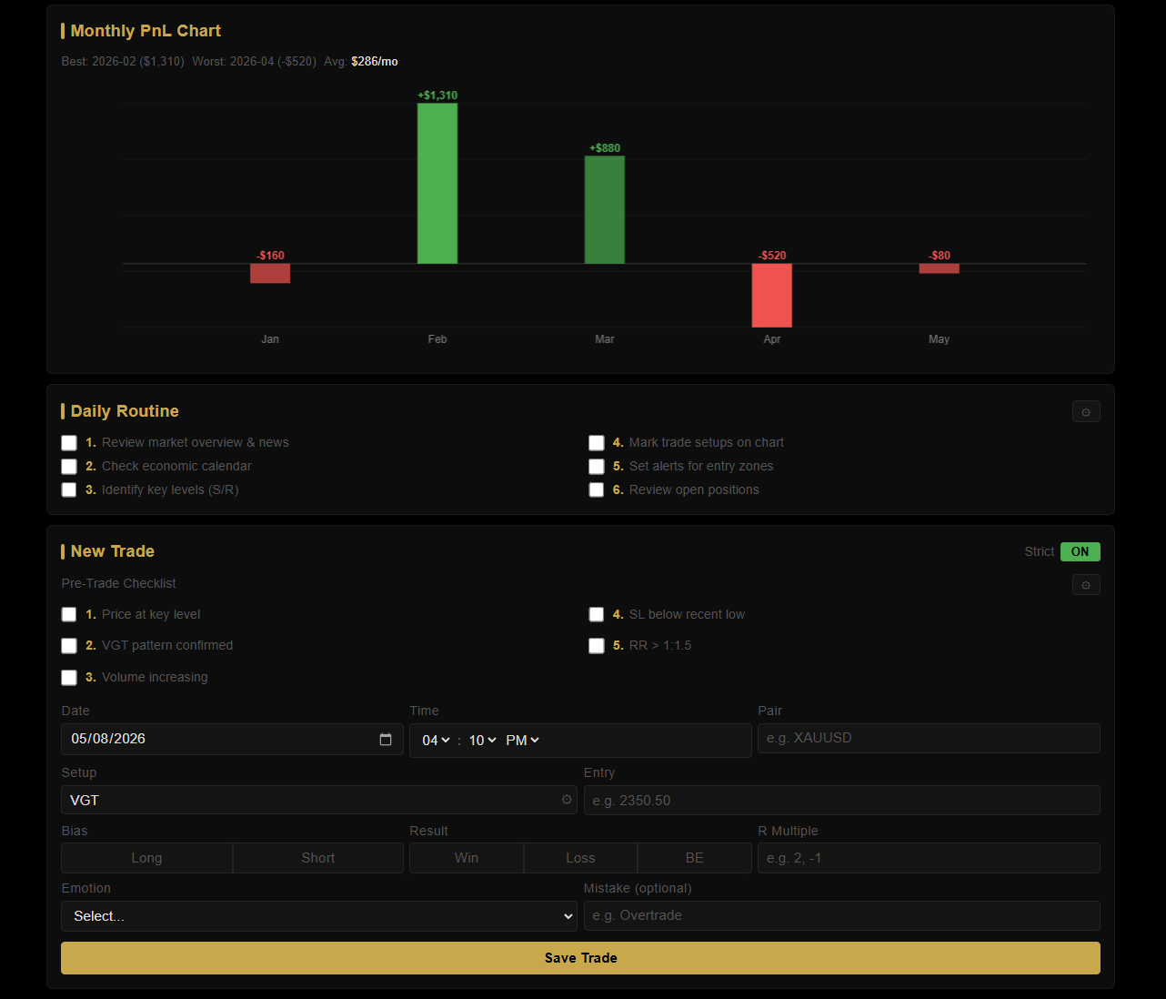This screenshot has height=999, width=1166.
Task: Click the February +$1,310 green bar
Action: tap(437, 184)
